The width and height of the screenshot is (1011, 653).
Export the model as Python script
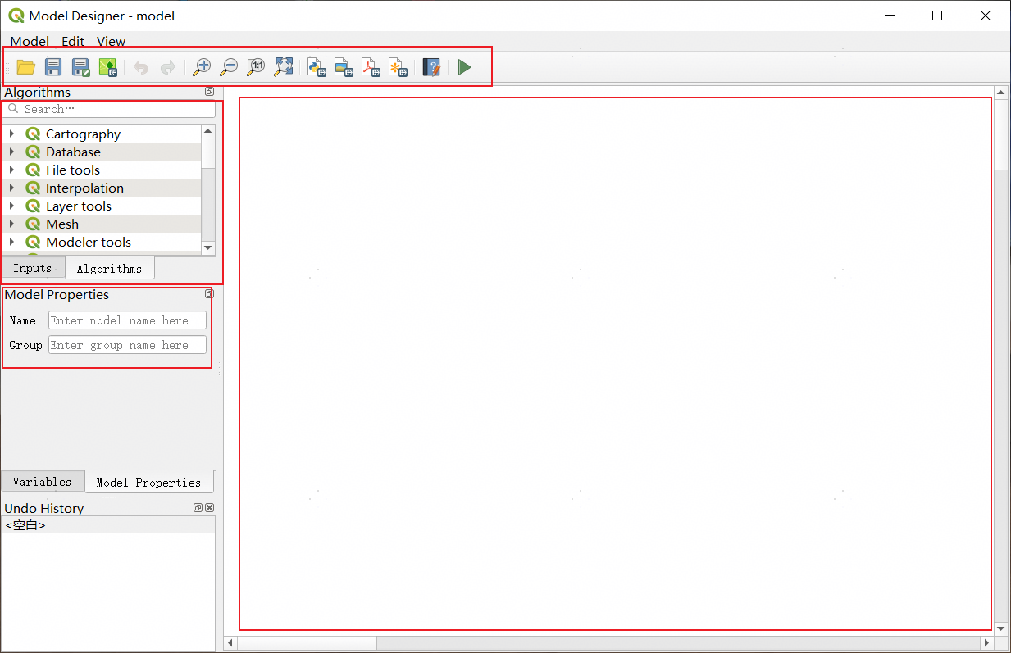pyautogui.click(x=317, y=67)
